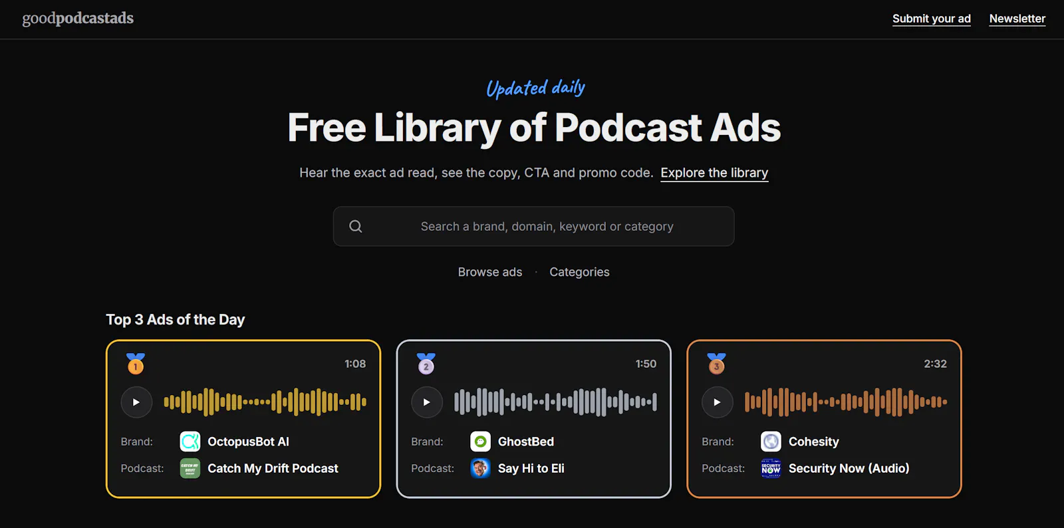Play the GhostBed ad
Screen dimensions: 1064x528
click(x=427, y=402)
